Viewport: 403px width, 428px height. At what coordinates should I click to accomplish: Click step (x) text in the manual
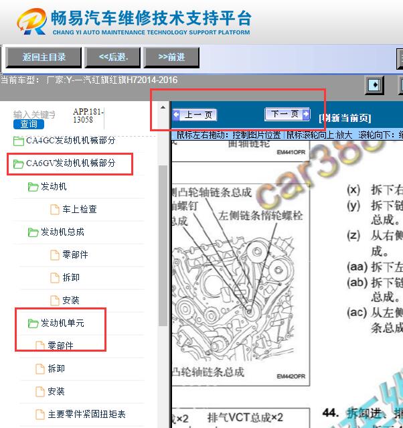pos(375,190)
